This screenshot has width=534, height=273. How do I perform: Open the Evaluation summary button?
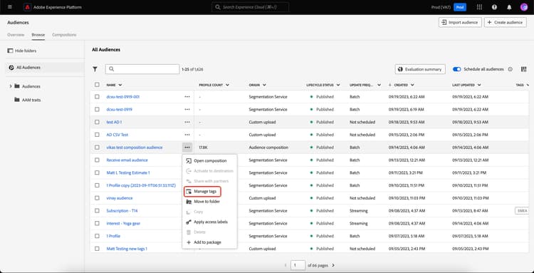[x=420, y=69]
